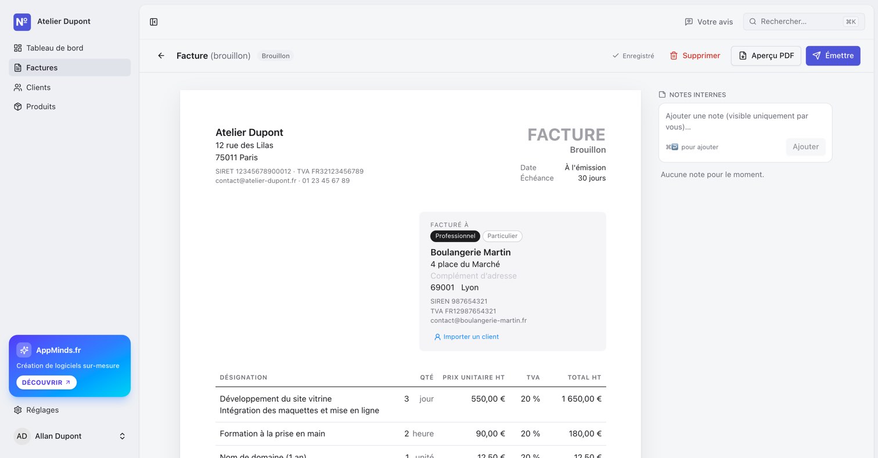Viewport: 878px width, 458px height.
Task: Edit Développement du site vitrine designation
Action: pyautogui.click(x=276, y=399)
